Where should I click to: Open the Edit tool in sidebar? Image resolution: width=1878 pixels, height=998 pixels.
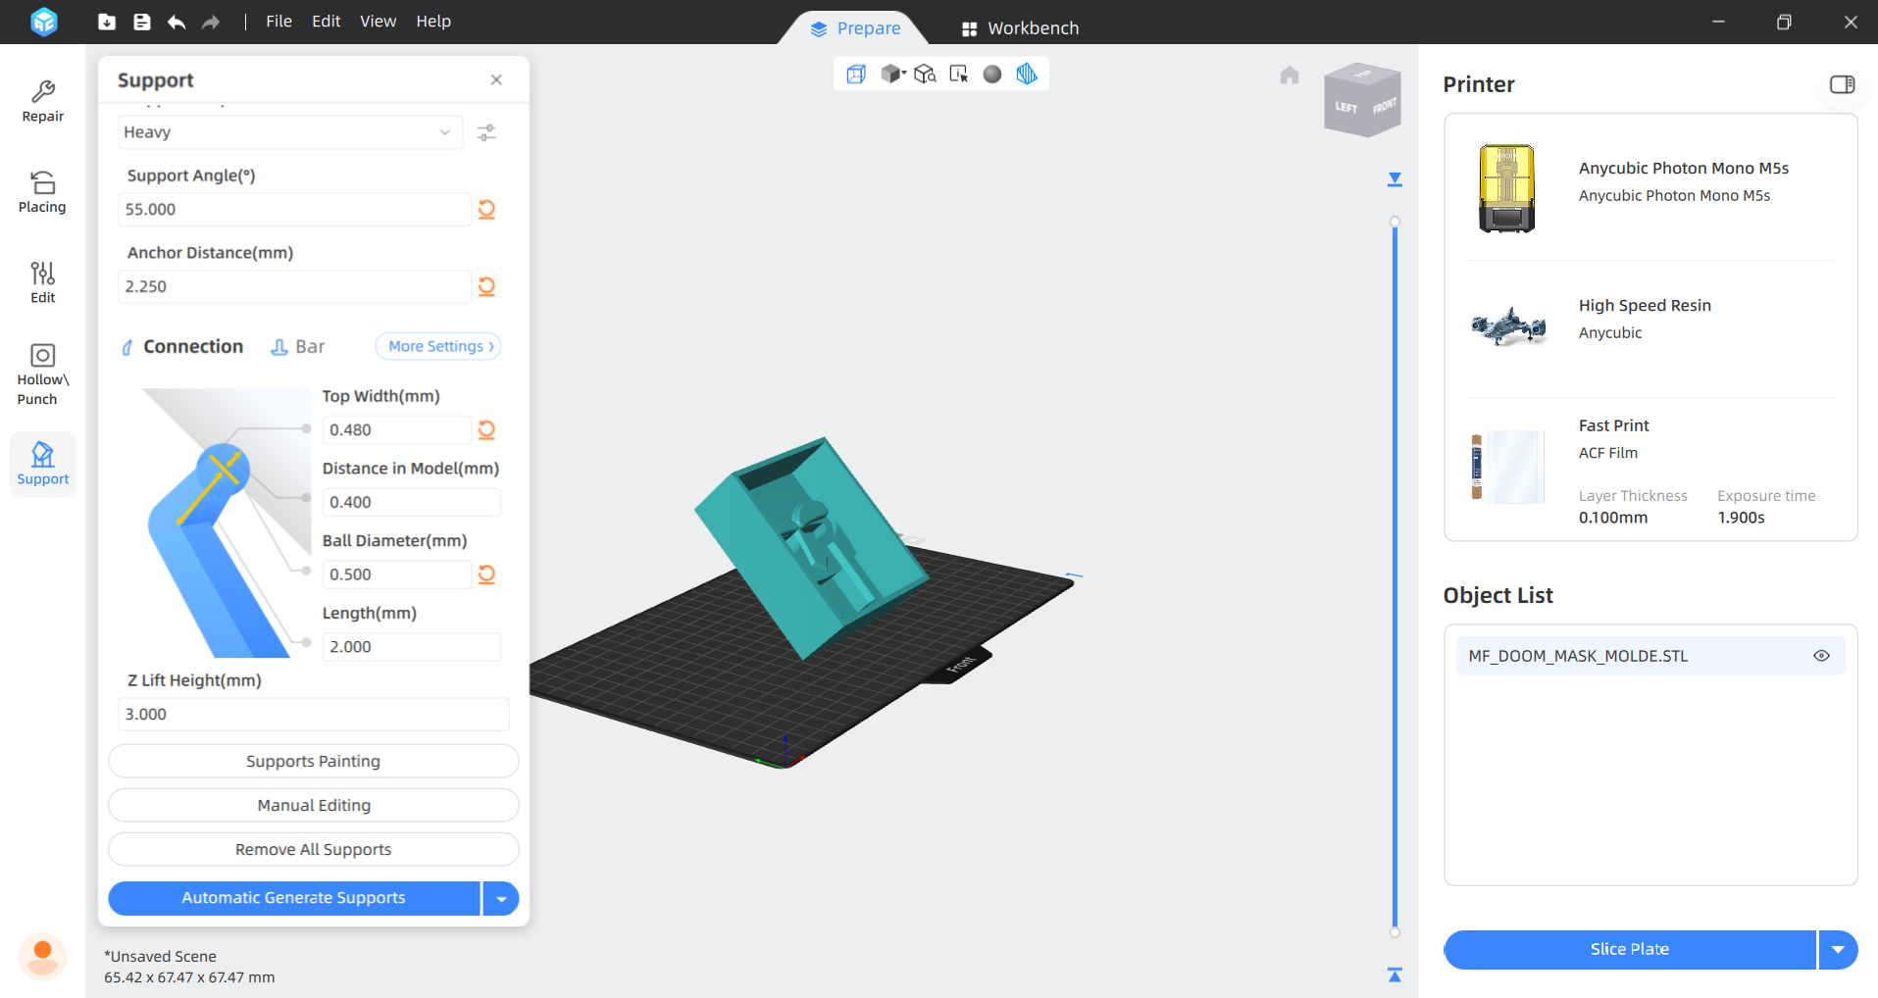[x=43, y=282]
